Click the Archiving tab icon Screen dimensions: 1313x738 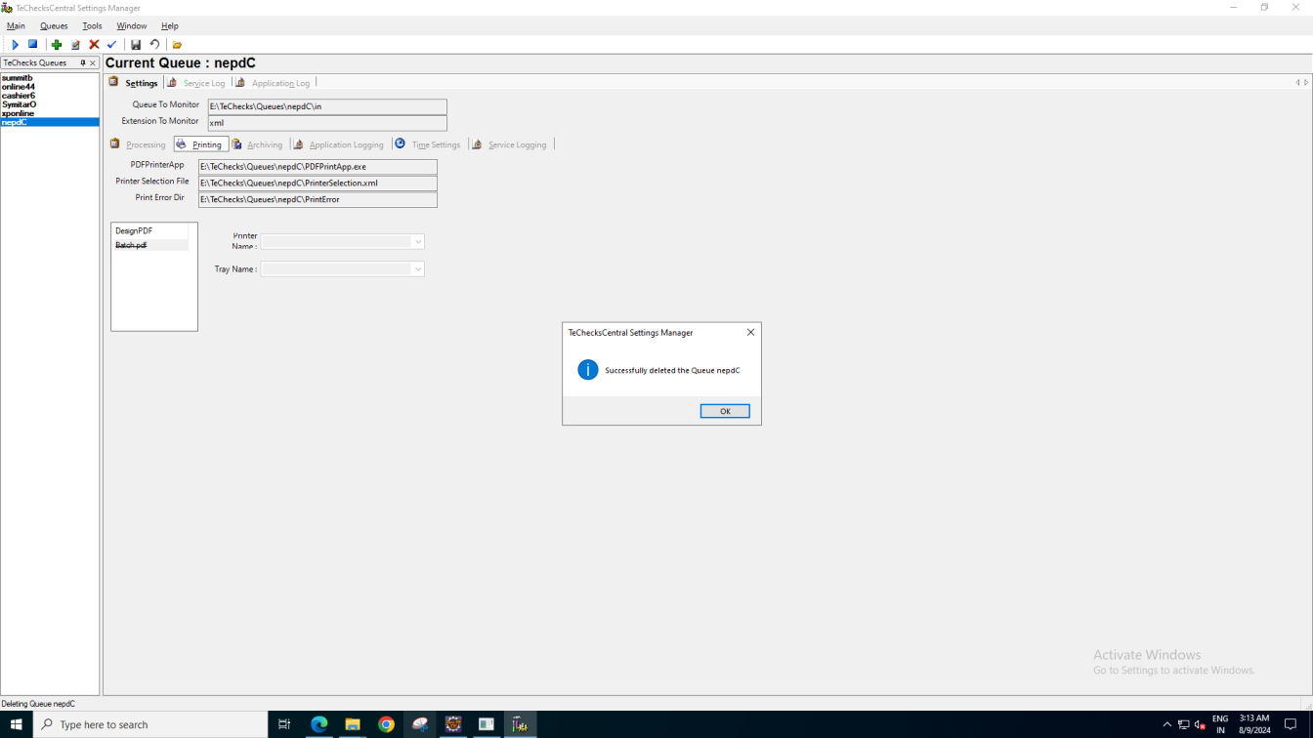(x=236, y=143)
